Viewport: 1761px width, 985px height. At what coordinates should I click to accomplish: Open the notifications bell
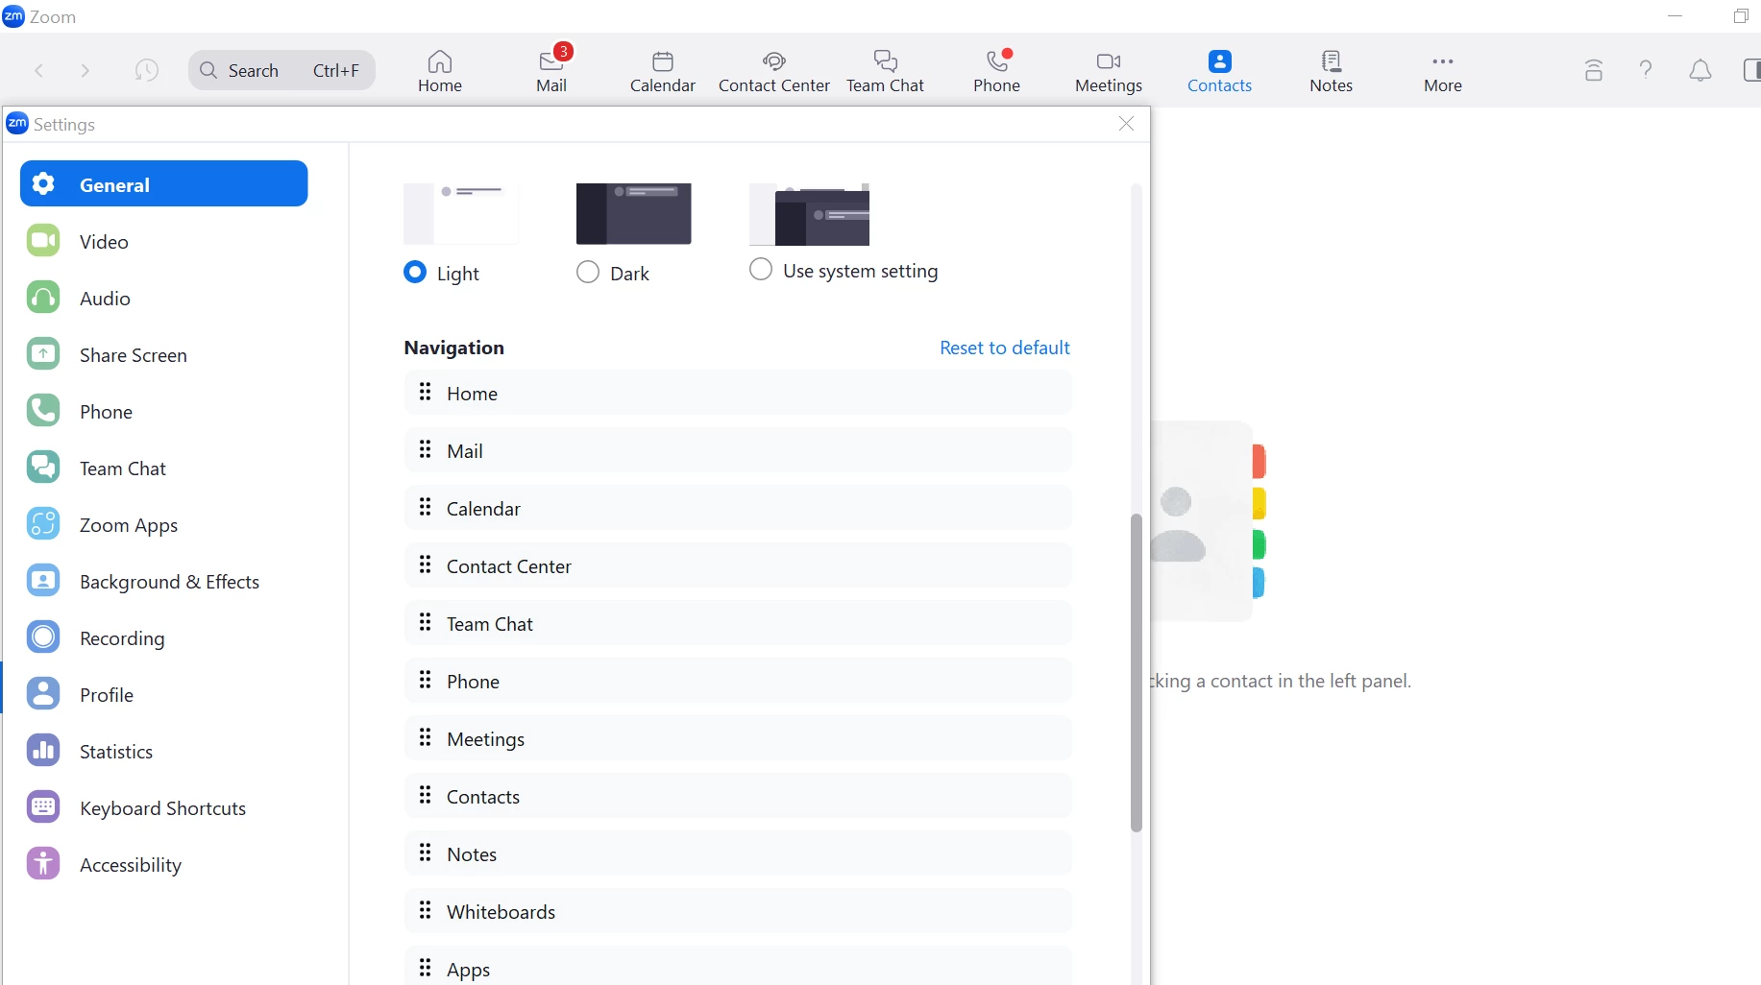(1700, 69)
